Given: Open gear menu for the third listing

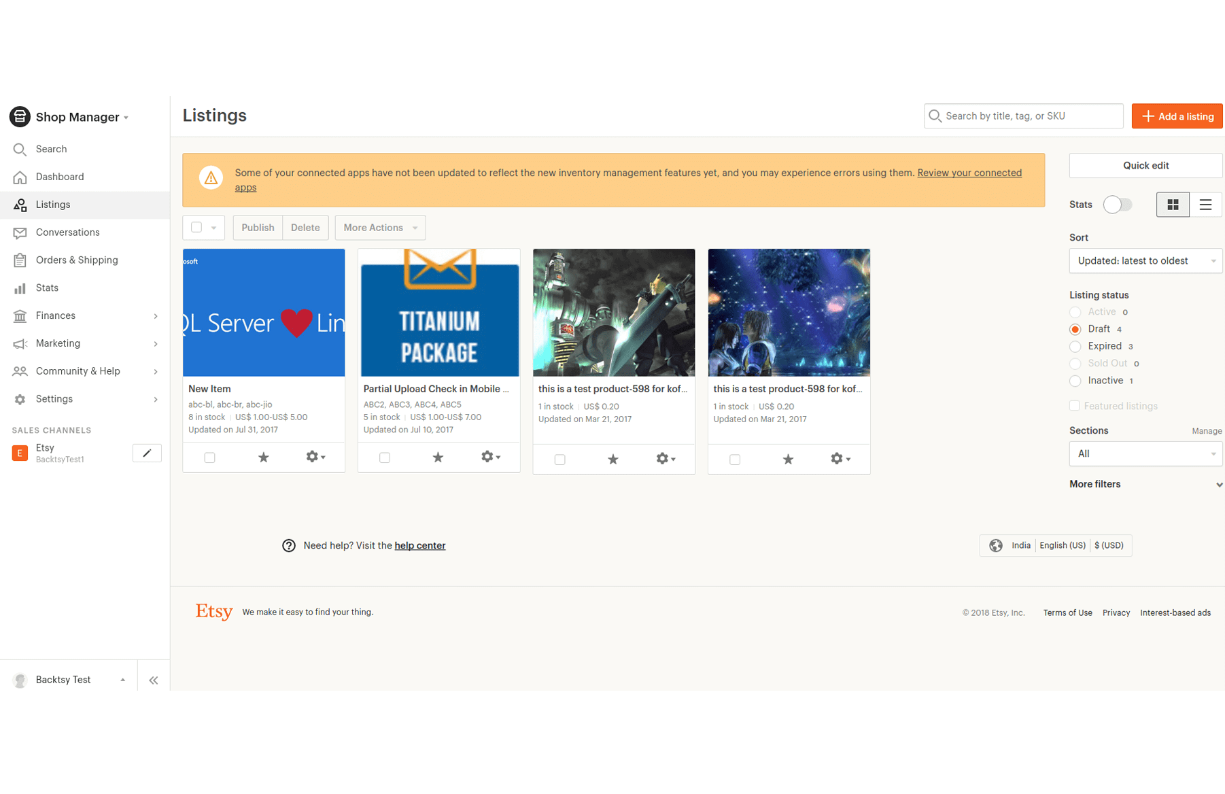Looking at the screenshot, I should click(666, 459).
